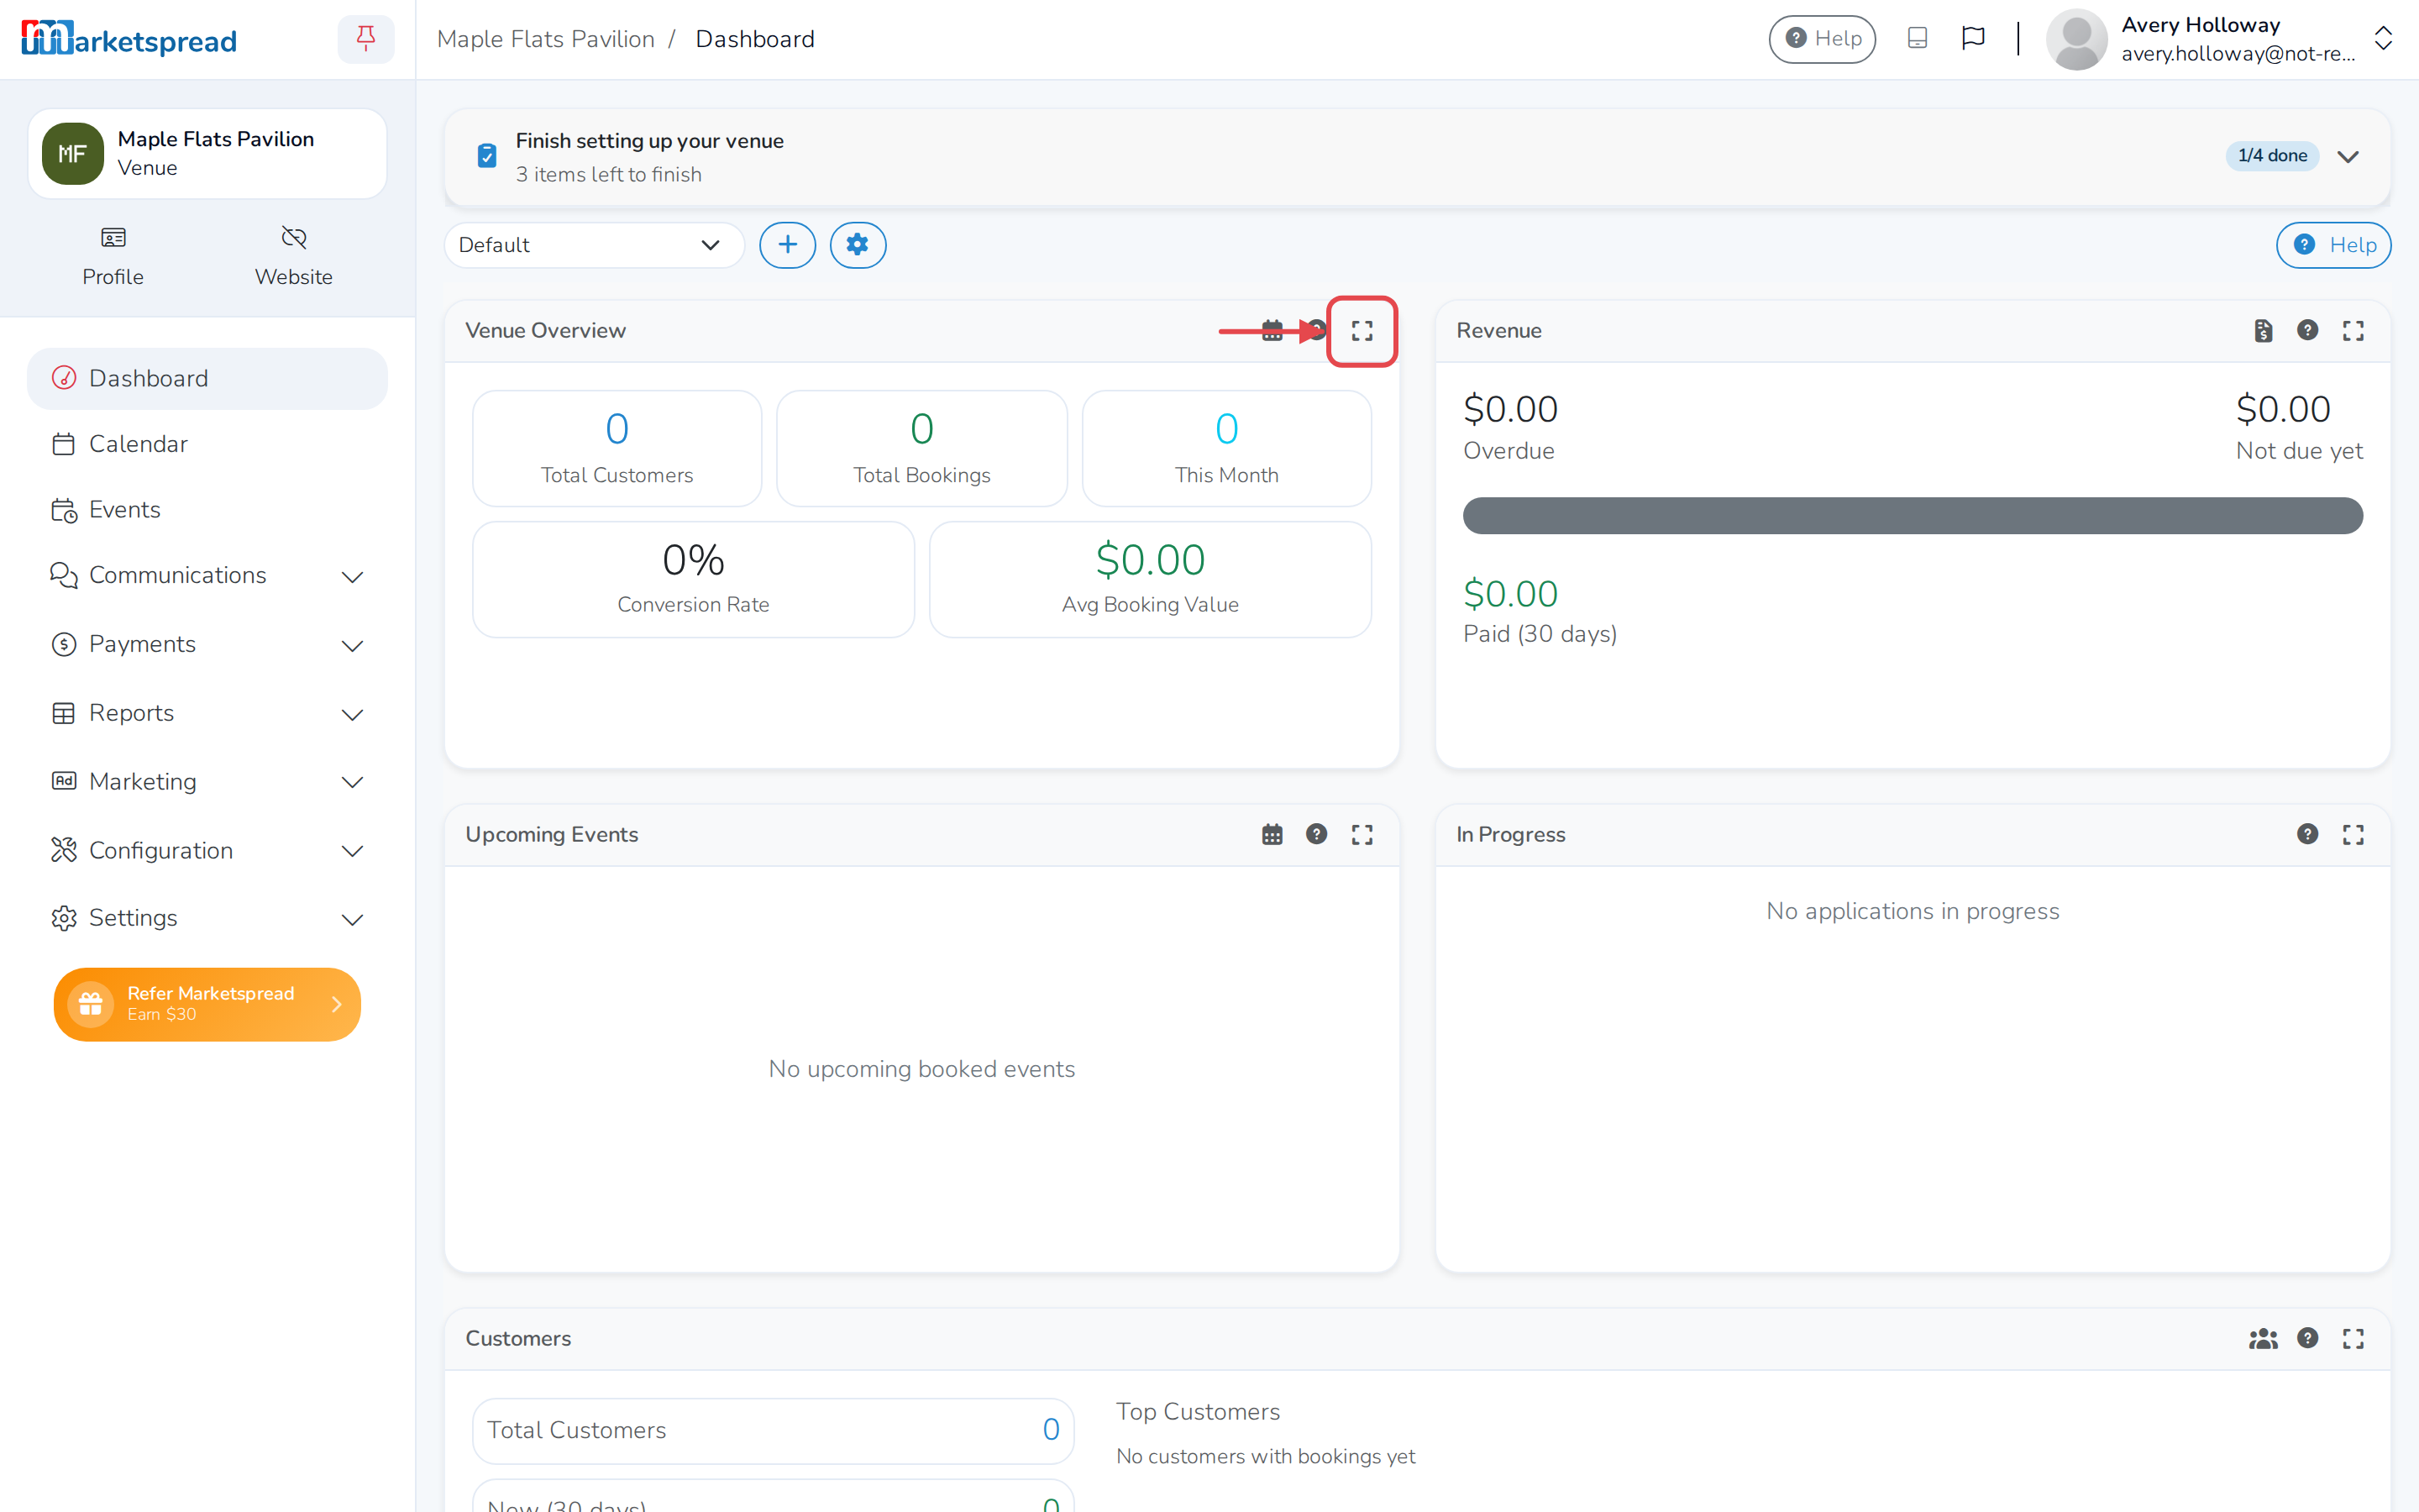Select Dashboard in the sidebar
Screen dimensions: 2419x1512
point(207,379)
